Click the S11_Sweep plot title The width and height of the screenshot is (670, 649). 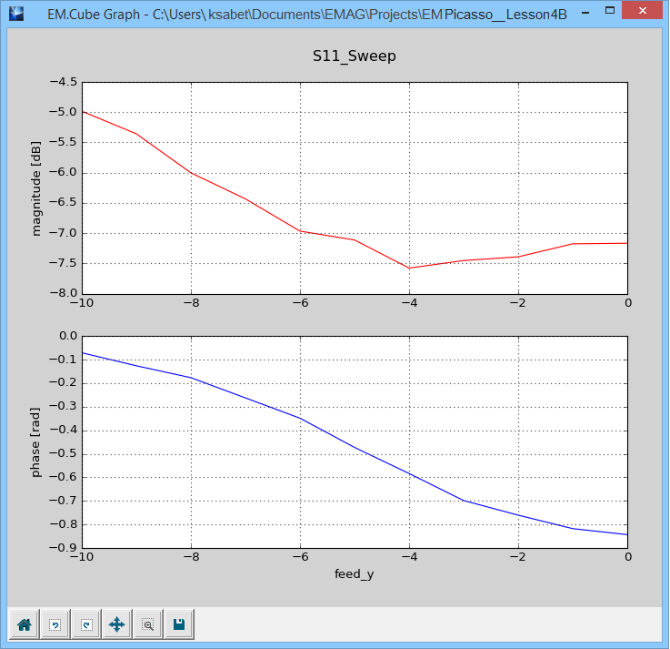pyautogui.click(x=354, y=56)
